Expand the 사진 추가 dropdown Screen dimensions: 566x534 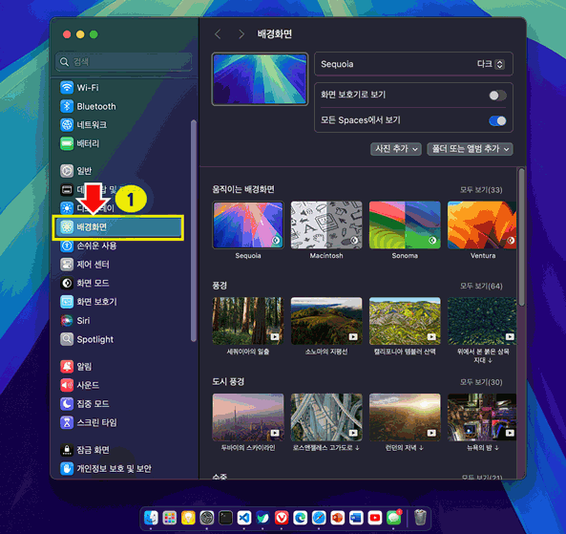click(x=395, y=149)
